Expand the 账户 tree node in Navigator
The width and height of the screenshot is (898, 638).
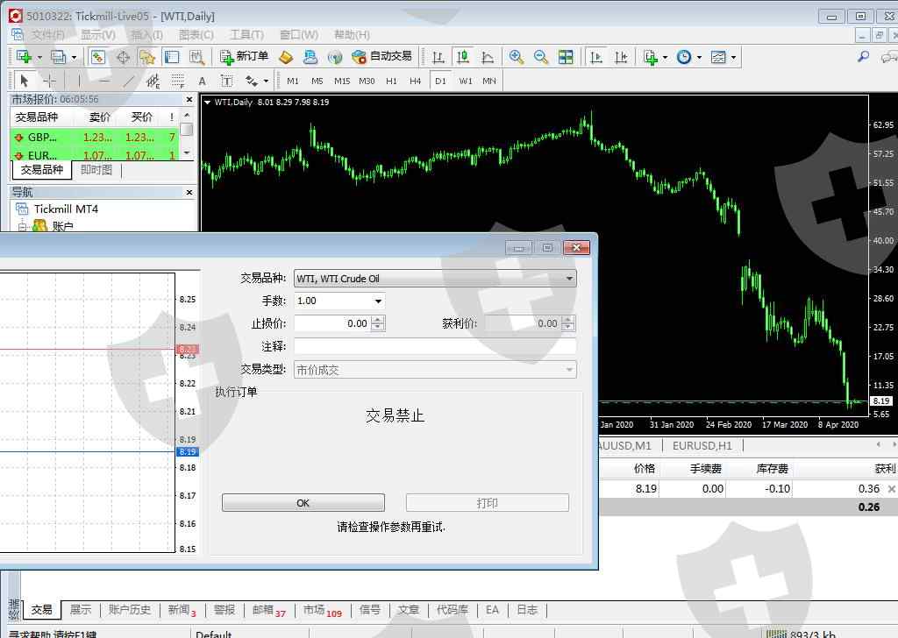coord(23,227)
